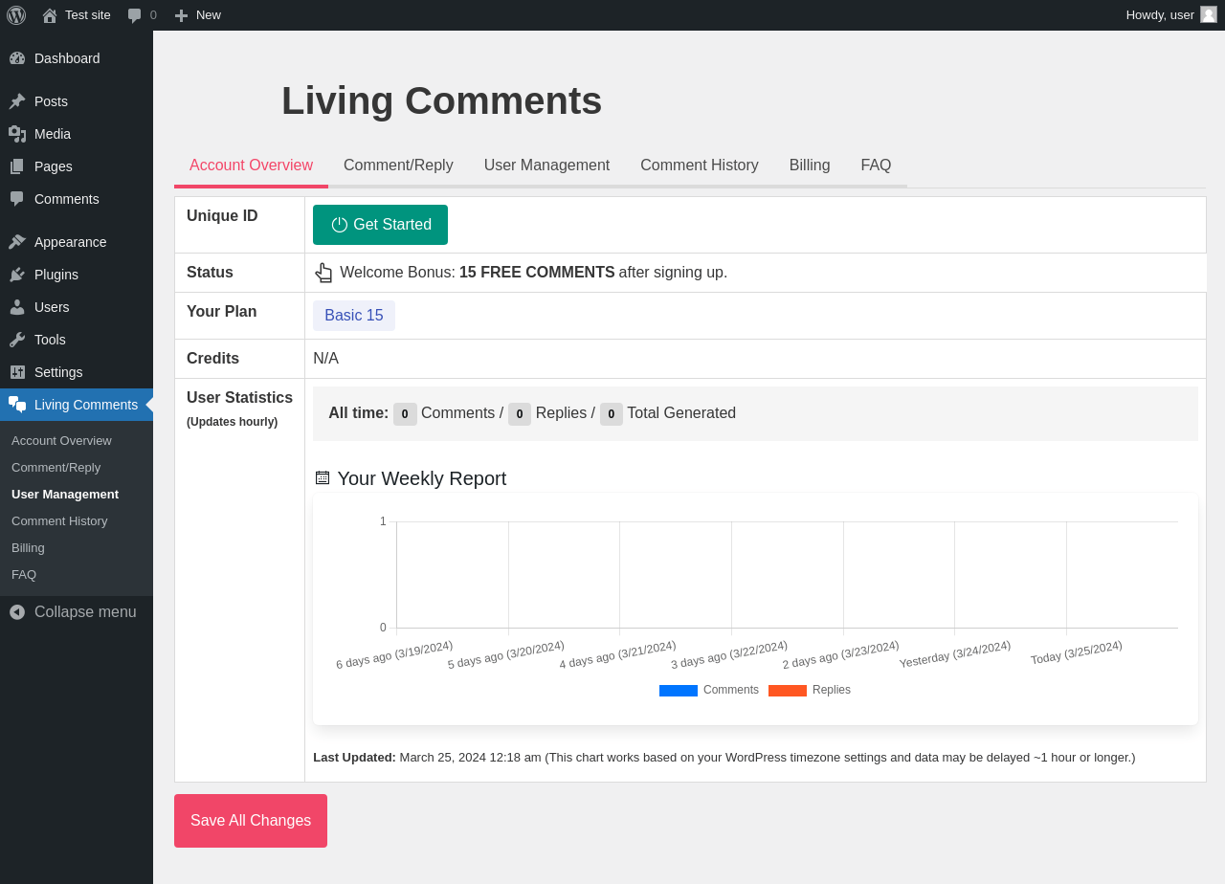This screenshot has height=884, width=1225.
Task: Click the Replies count badge
Action: point(520,414)
